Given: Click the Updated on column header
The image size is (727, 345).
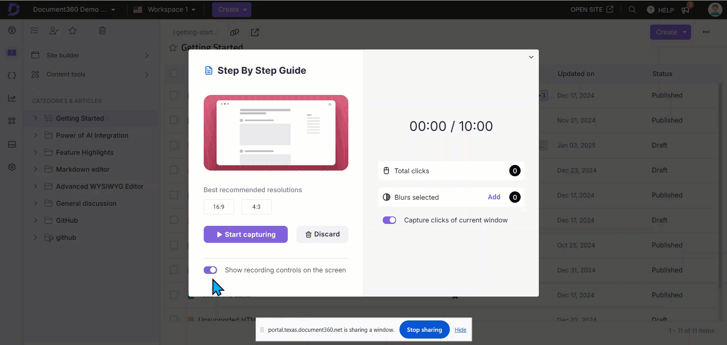Looking at the screenshot, I should click(576, 74).
